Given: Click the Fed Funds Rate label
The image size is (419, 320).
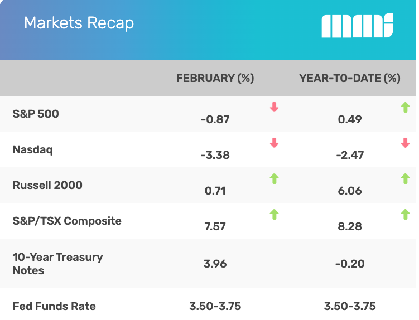Looking at the screenshot, I should 54,306.
